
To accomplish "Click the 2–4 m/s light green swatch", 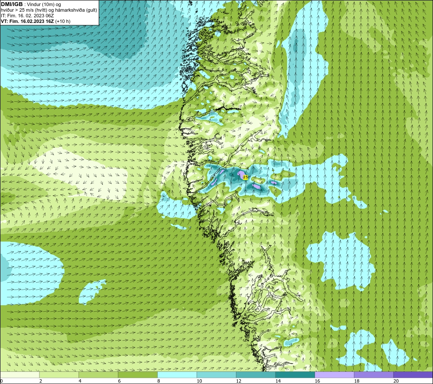I will (x=59, y=374).
